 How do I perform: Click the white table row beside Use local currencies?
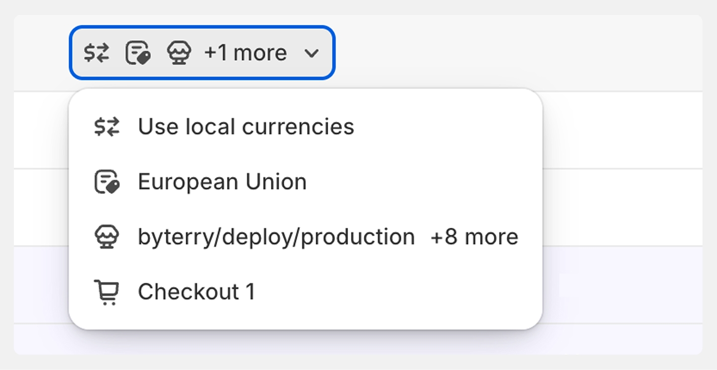(622, 130)
